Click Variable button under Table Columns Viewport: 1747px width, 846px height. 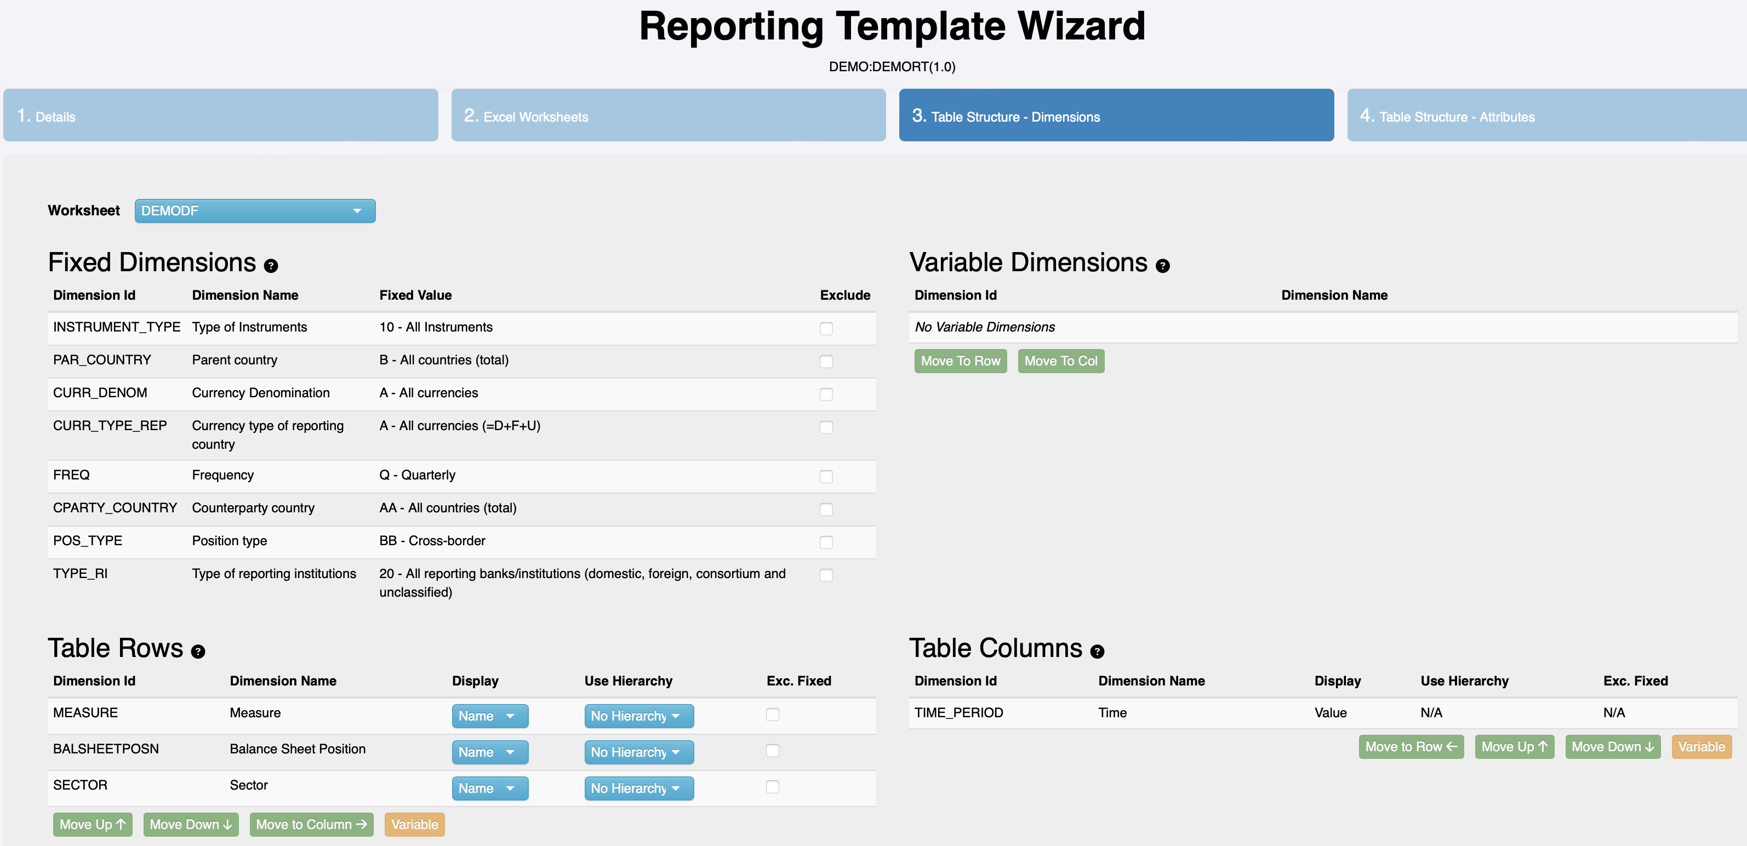coord(1701,746)
